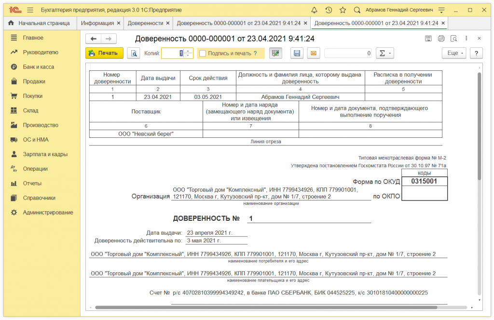The image size is (494, 320).
Task: Expand the sum Σ dropdown
Action: pyautogui.click(x=385, y=53)
